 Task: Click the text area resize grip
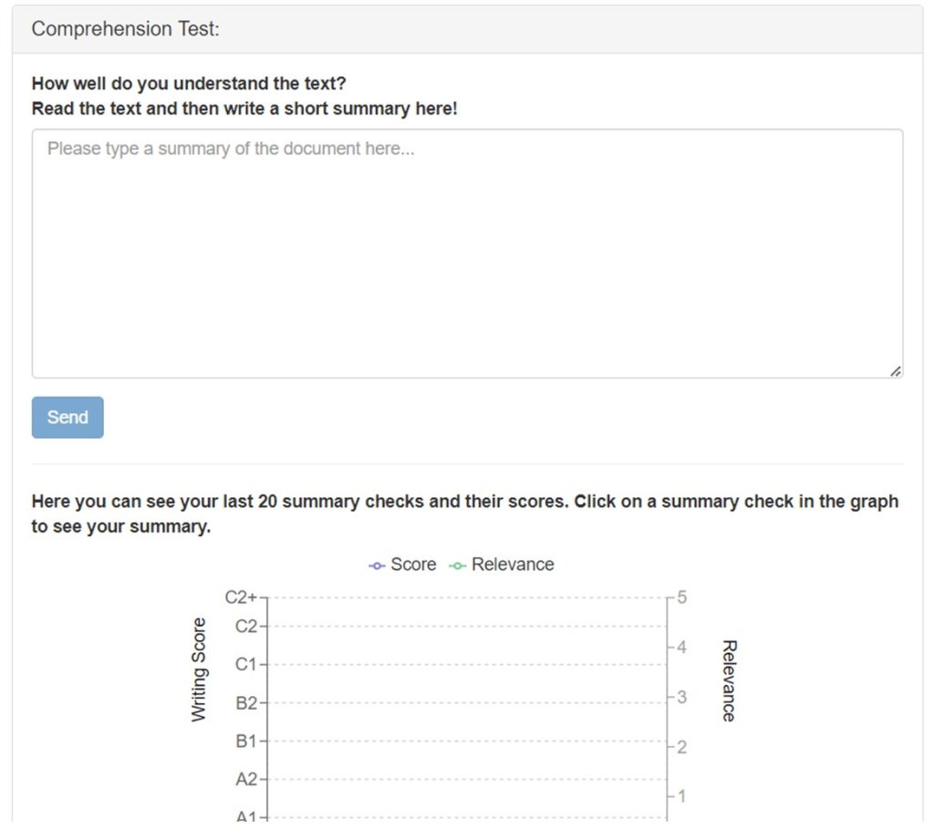point(896,371)
